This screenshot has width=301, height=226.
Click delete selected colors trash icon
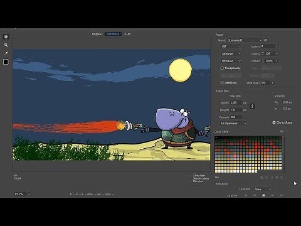coord(282,178)
